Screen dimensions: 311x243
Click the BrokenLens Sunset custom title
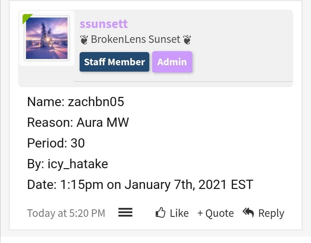[x=135, y=39]
